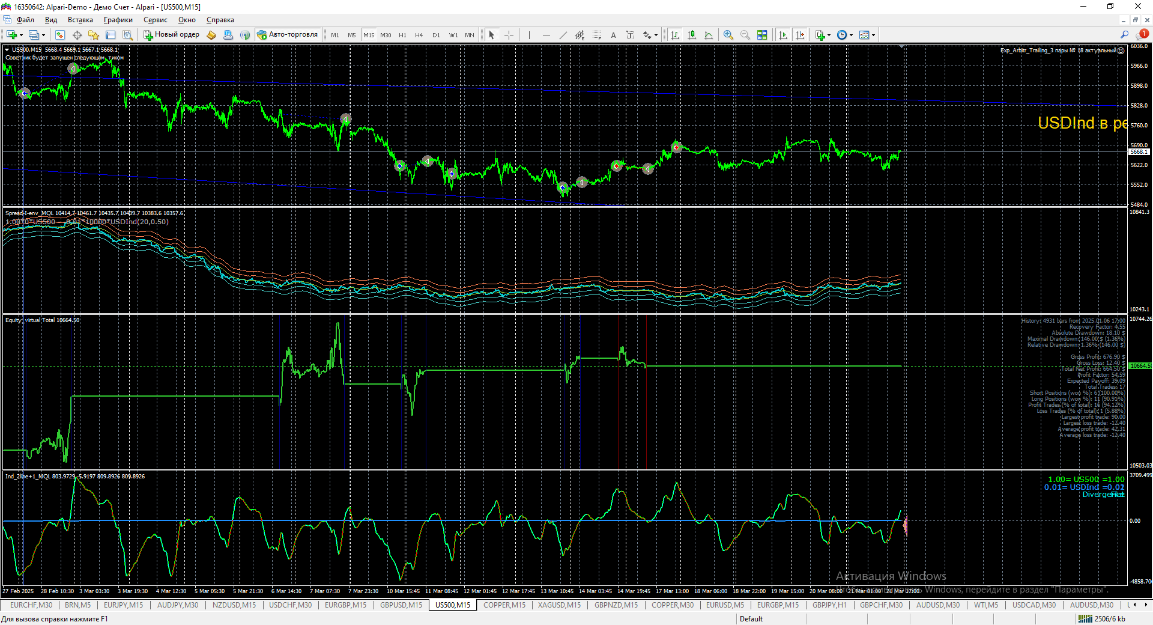Open the Сервис menu
This screenshot has height=625, width=1153.
click(x=156, y=20)
